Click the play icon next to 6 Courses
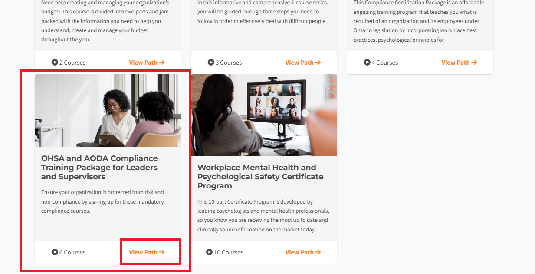The image size is (535, 274). tap(55, 252)
